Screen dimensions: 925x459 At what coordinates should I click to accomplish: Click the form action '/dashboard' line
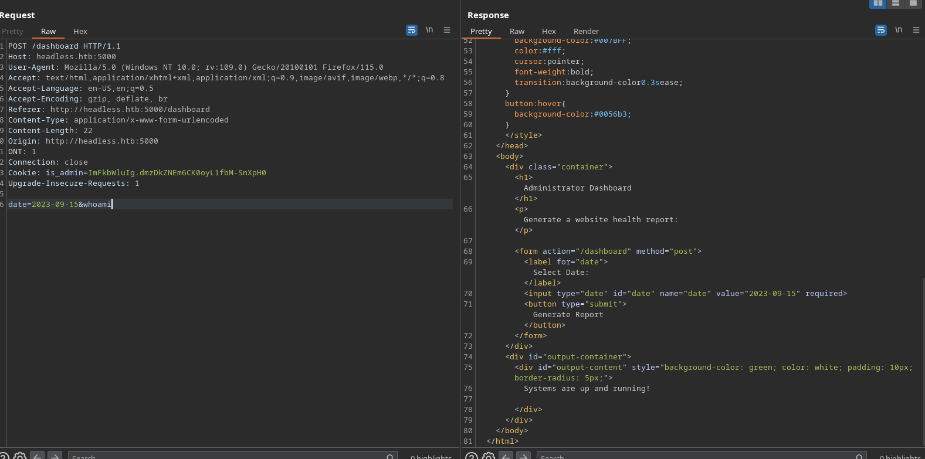[608, 251]
